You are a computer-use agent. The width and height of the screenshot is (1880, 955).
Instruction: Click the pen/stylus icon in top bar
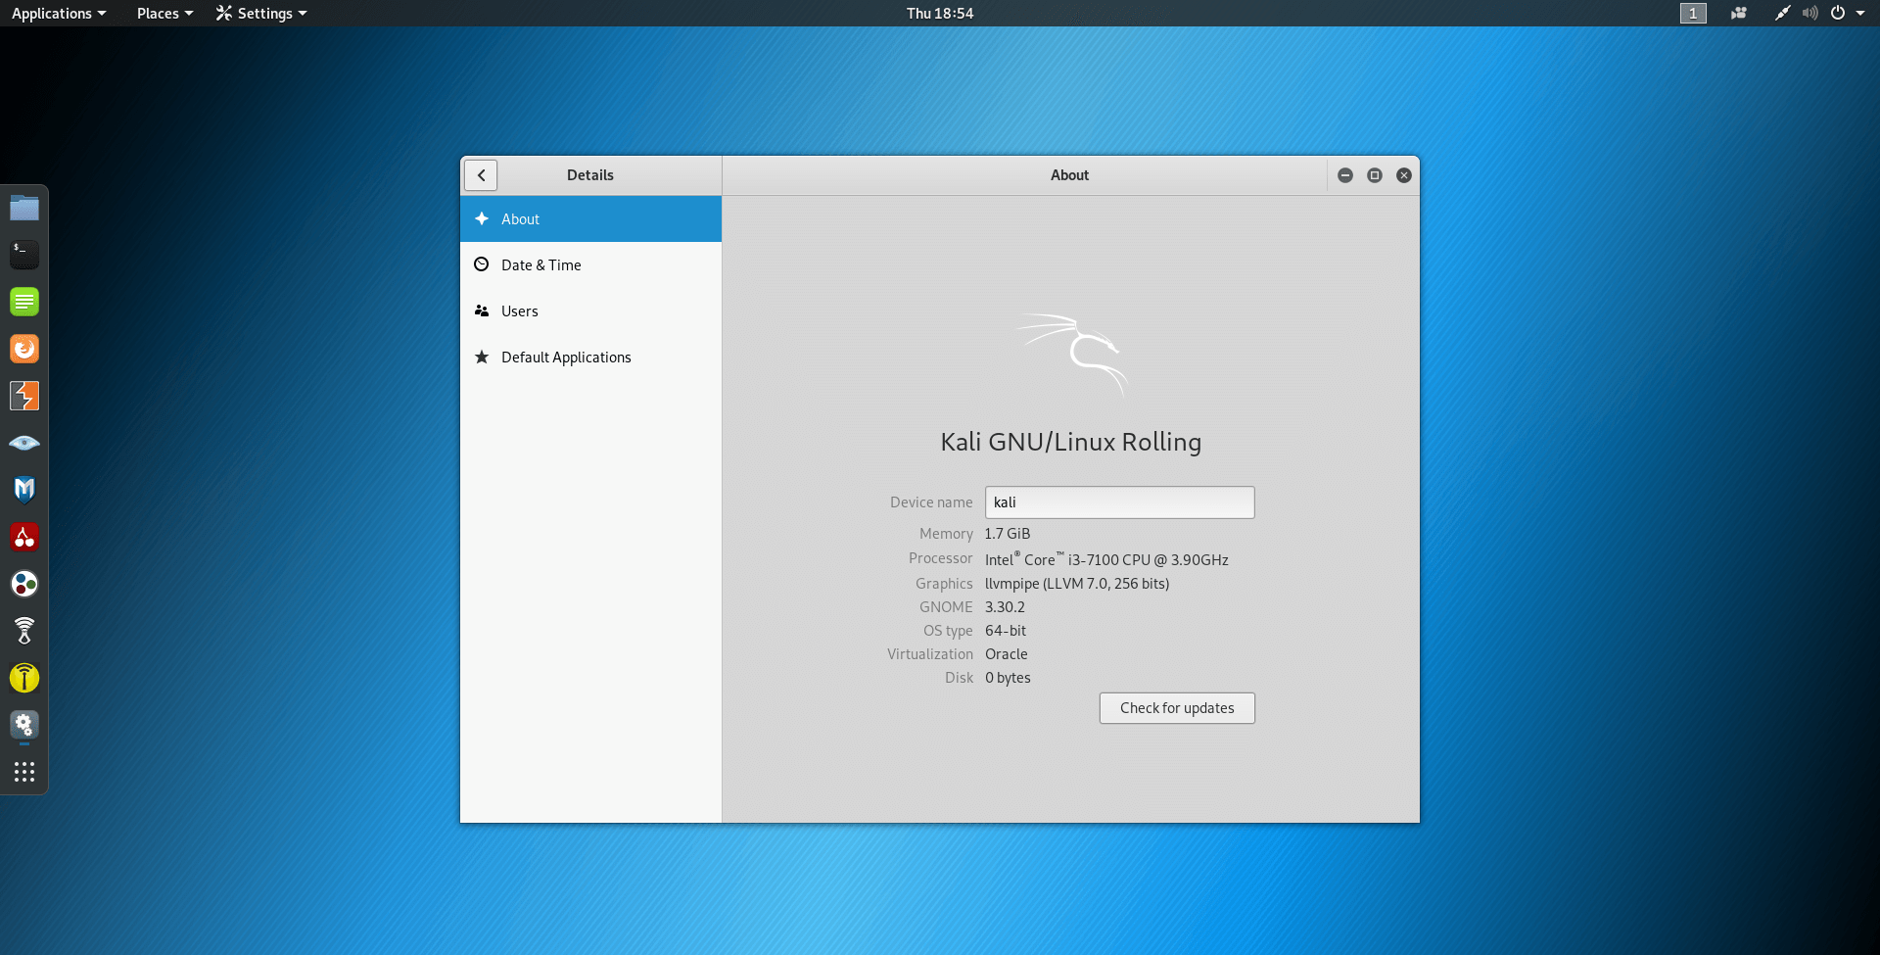click(x=1783, y=13)
